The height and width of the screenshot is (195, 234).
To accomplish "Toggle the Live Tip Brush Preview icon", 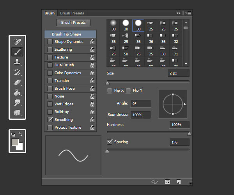I will [x=154, y=182].
